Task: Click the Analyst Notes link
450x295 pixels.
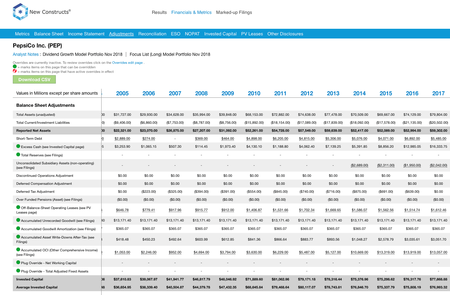Action: click(26, 54)
